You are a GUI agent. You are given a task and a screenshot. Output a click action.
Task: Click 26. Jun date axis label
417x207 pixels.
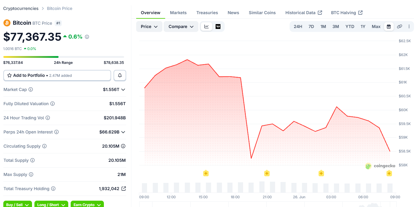coord(299,197)
